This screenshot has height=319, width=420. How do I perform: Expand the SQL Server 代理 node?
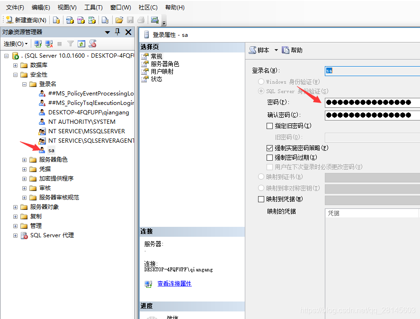pos(15,235)
